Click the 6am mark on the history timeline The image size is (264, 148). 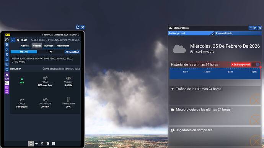[x=230, y=72]
